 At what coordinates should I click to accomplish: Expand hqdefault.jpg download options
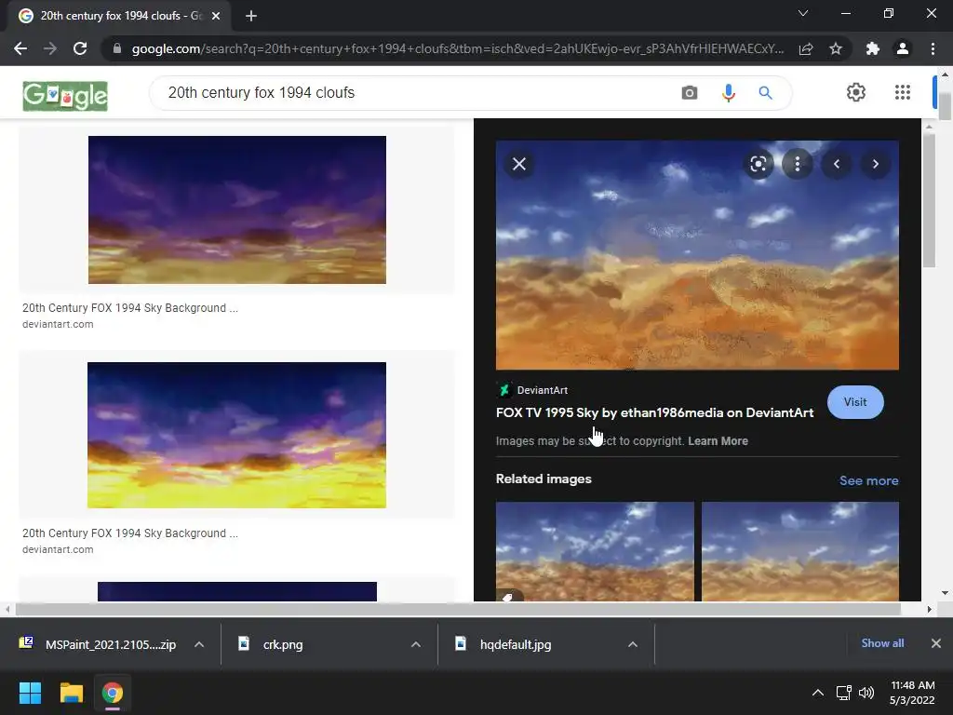[633, 644]
